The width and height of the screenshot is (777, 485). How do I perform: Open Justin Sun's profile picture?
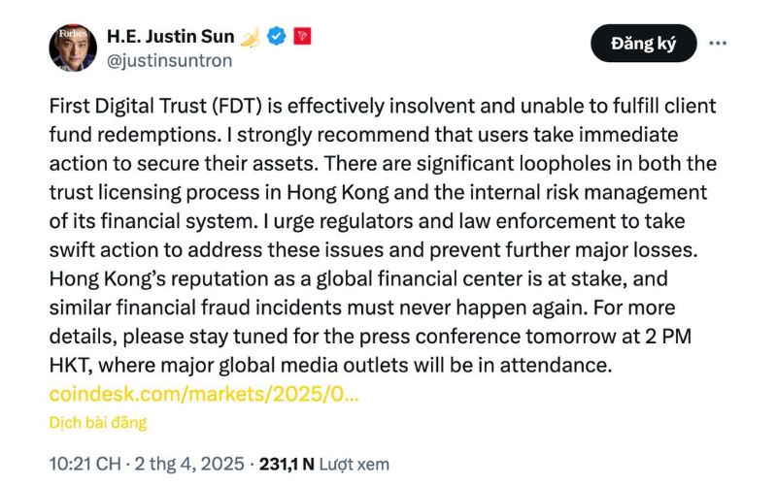(73, 48)
